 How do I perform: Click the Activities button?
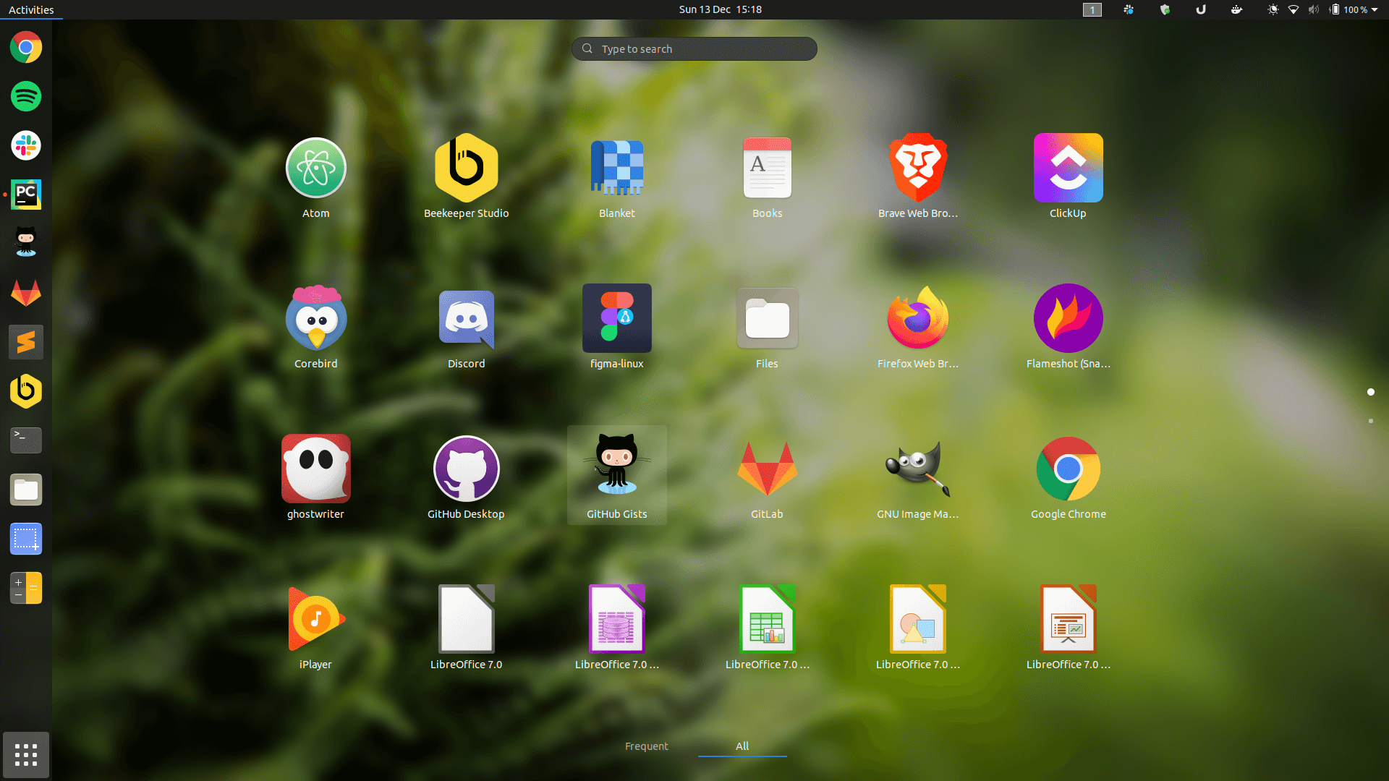click(31, 9)
